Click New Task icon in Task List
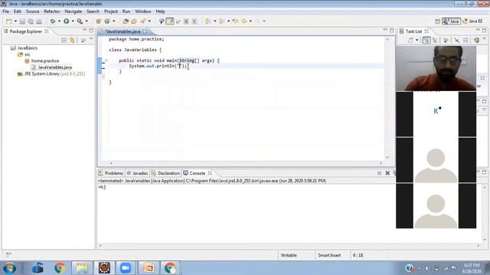 [x=410, y=40]
